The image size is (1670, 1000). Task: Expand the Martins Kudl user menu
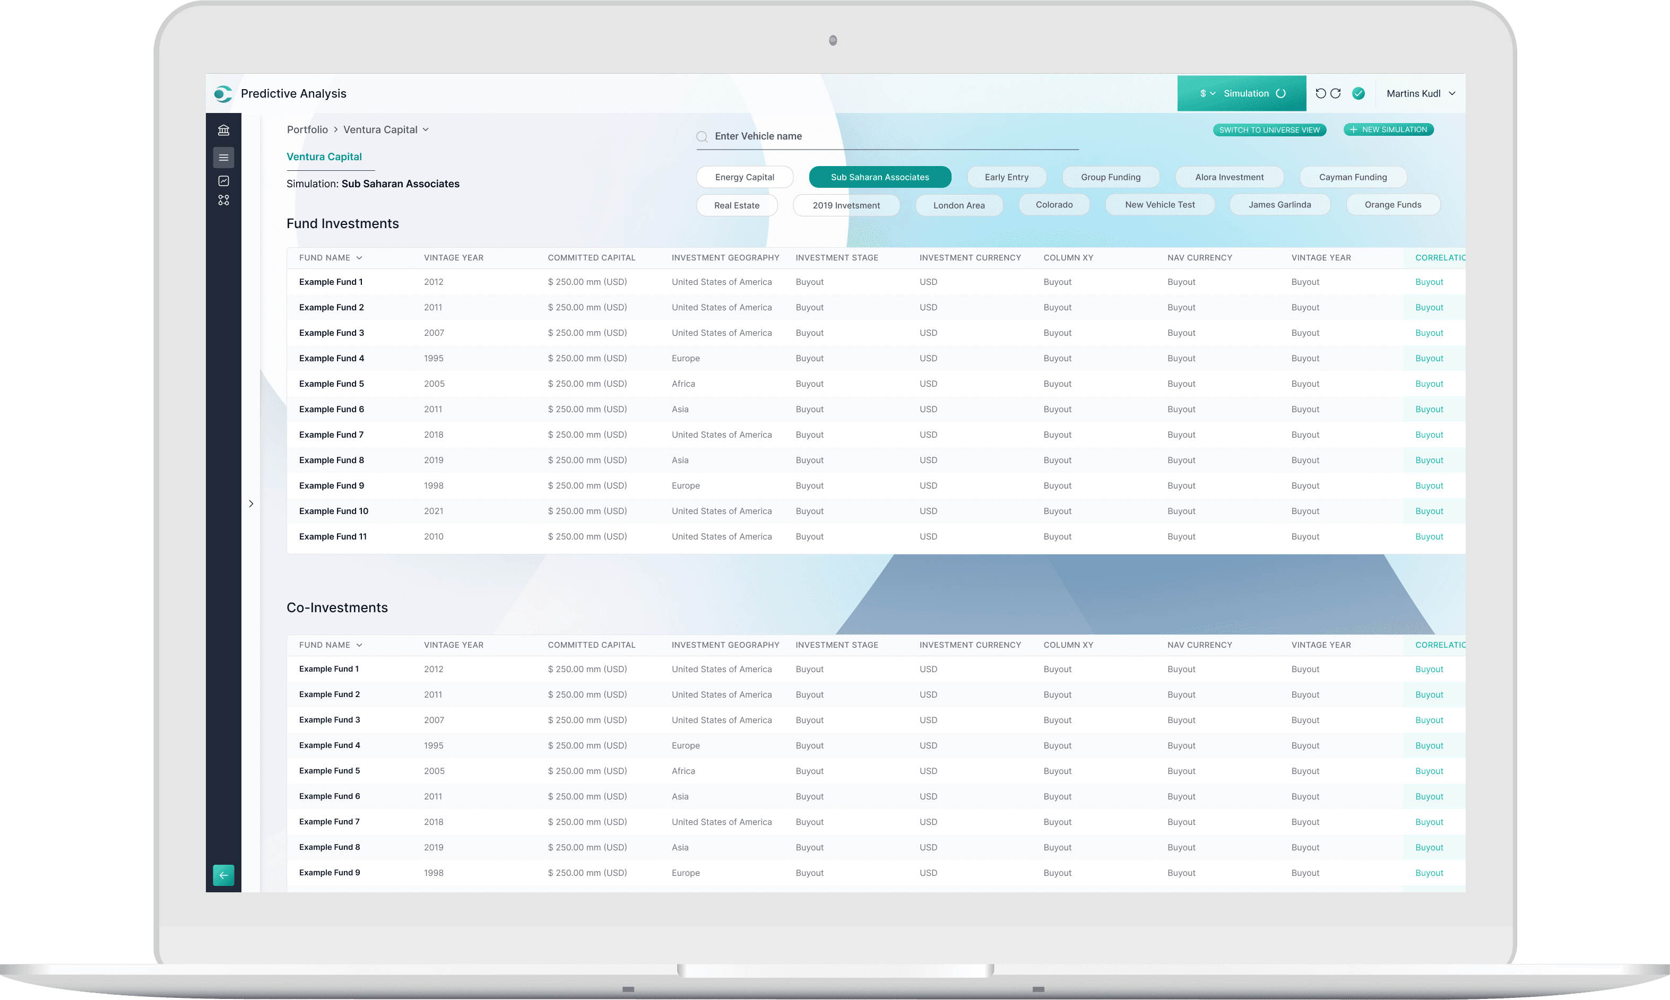click(1421, 94)
